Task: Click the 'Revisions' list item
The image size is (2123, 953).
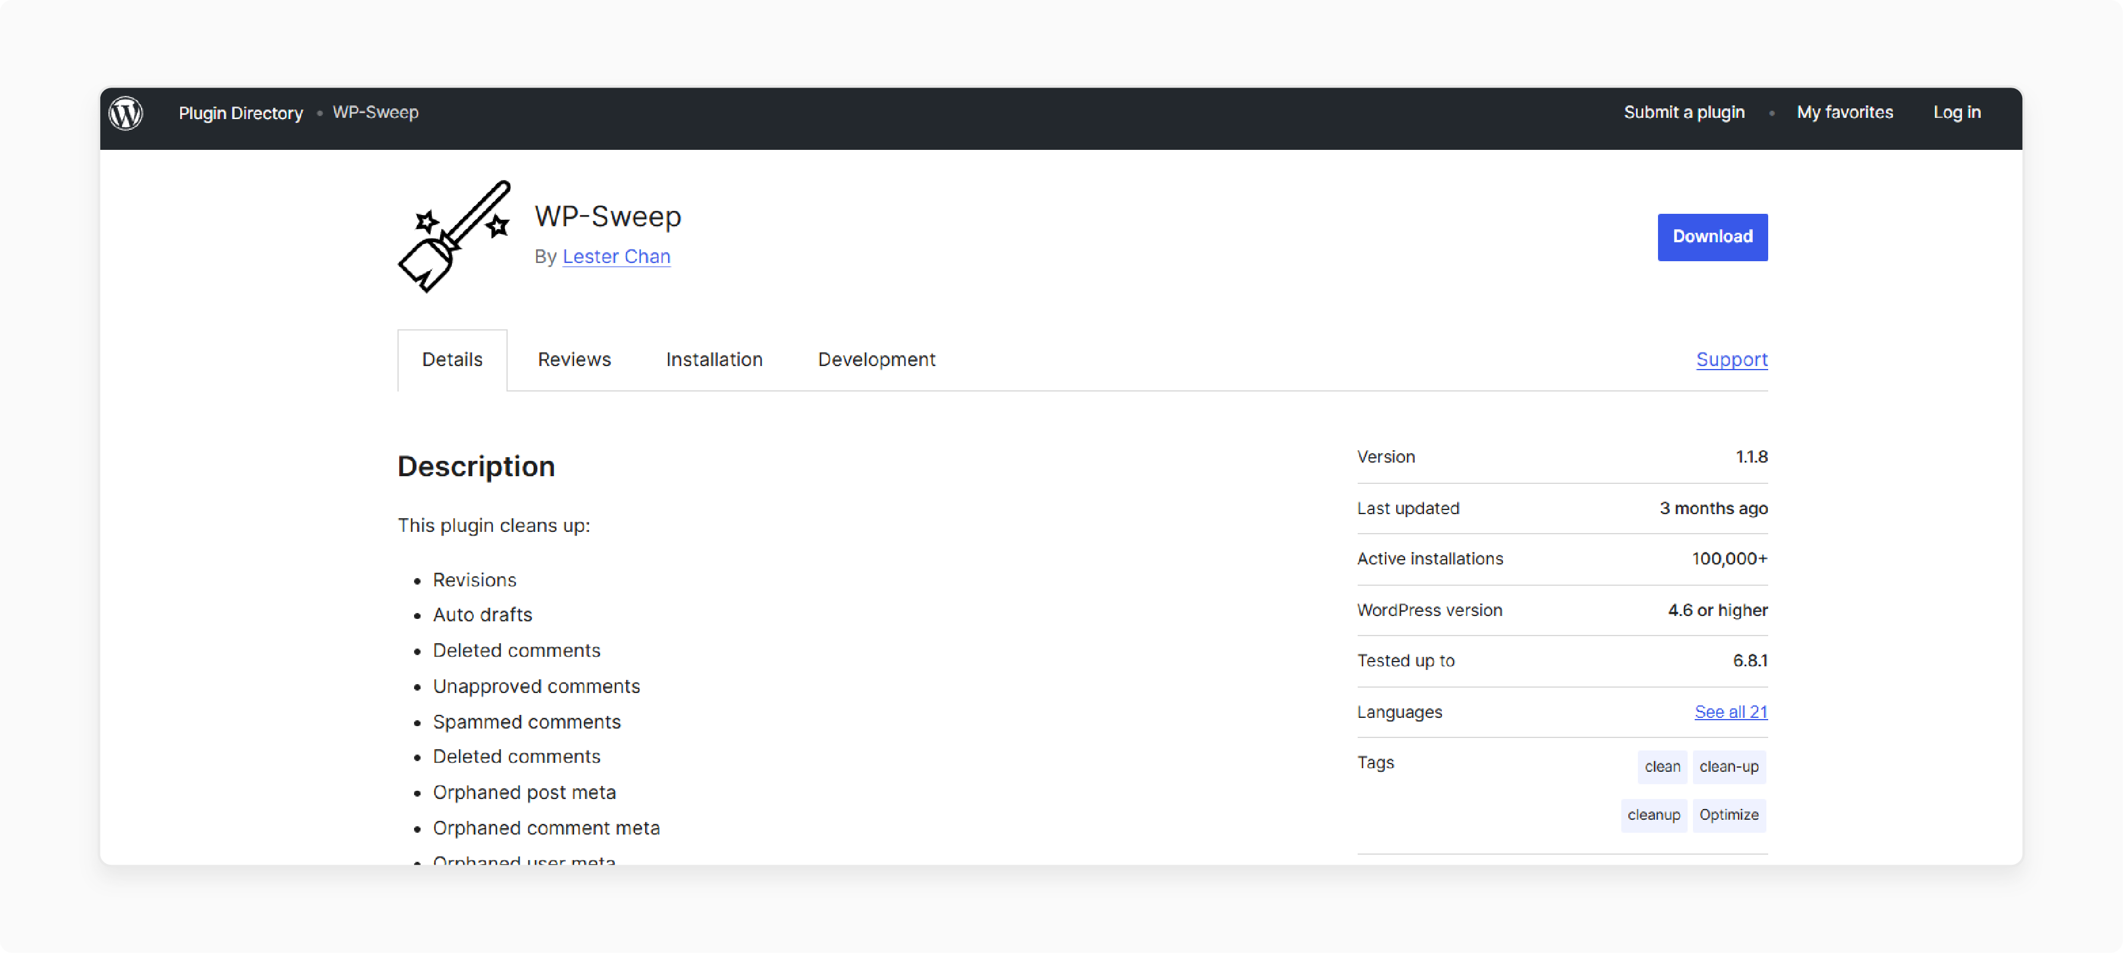Action: click(x=474, y=579)
